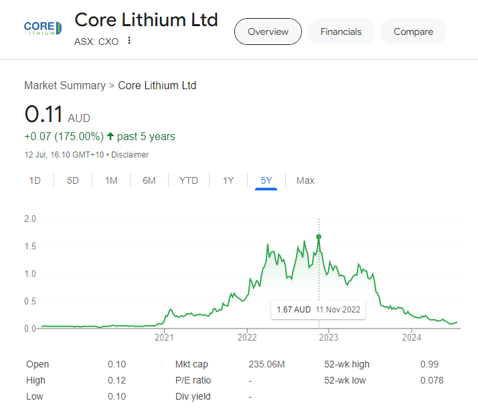Click the 2024 label on chart axis
The height and width of the screenshot is (411, 478).
tap(412, 337)
